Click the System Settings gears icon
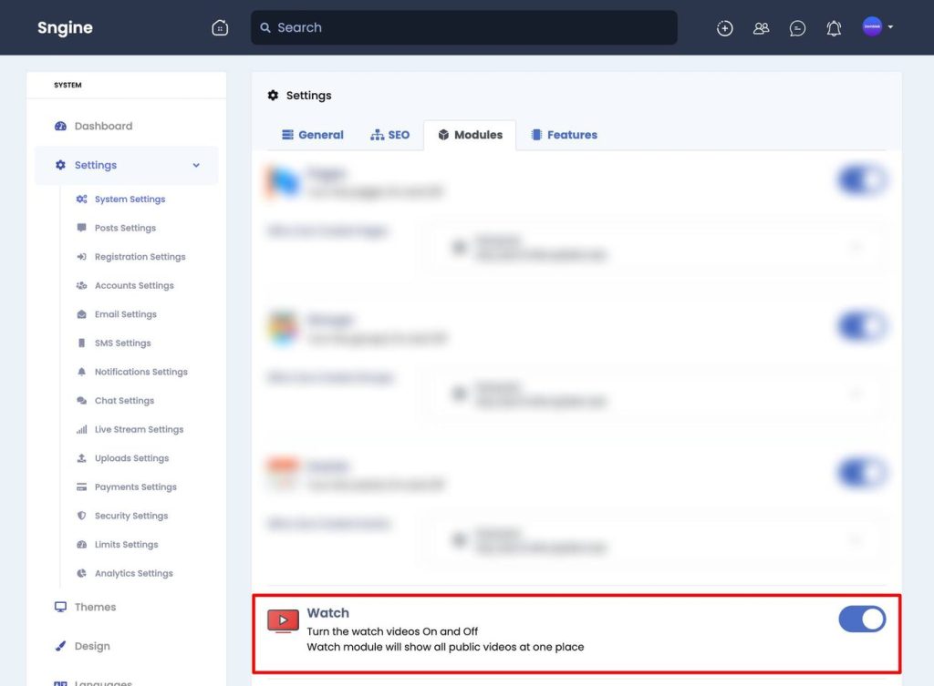 81,200
